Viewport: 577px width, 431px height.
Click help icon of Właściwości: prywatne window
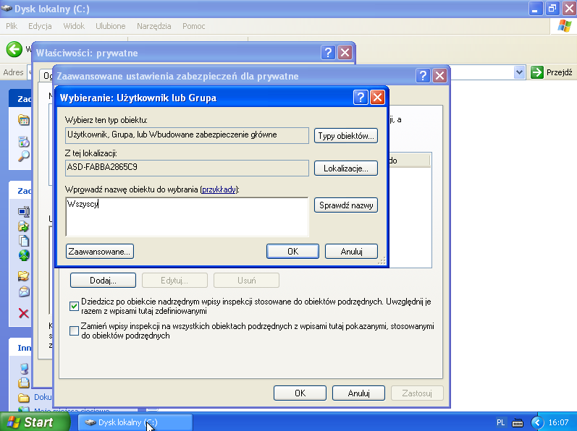coord(329,53)
